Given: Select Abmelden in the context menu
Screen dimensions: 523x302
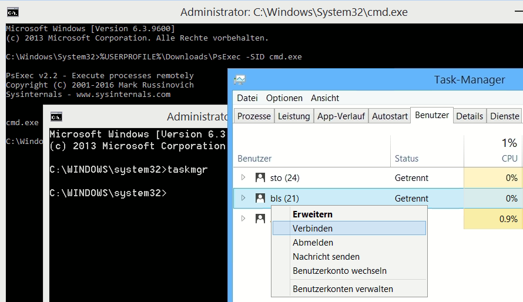Looking at the screenshot, I should (x=313, y=242).
